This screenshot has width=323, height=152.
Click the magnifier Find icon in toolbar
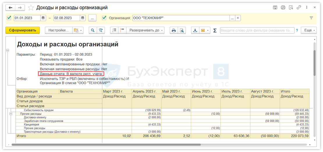click(x=93, y=30)
